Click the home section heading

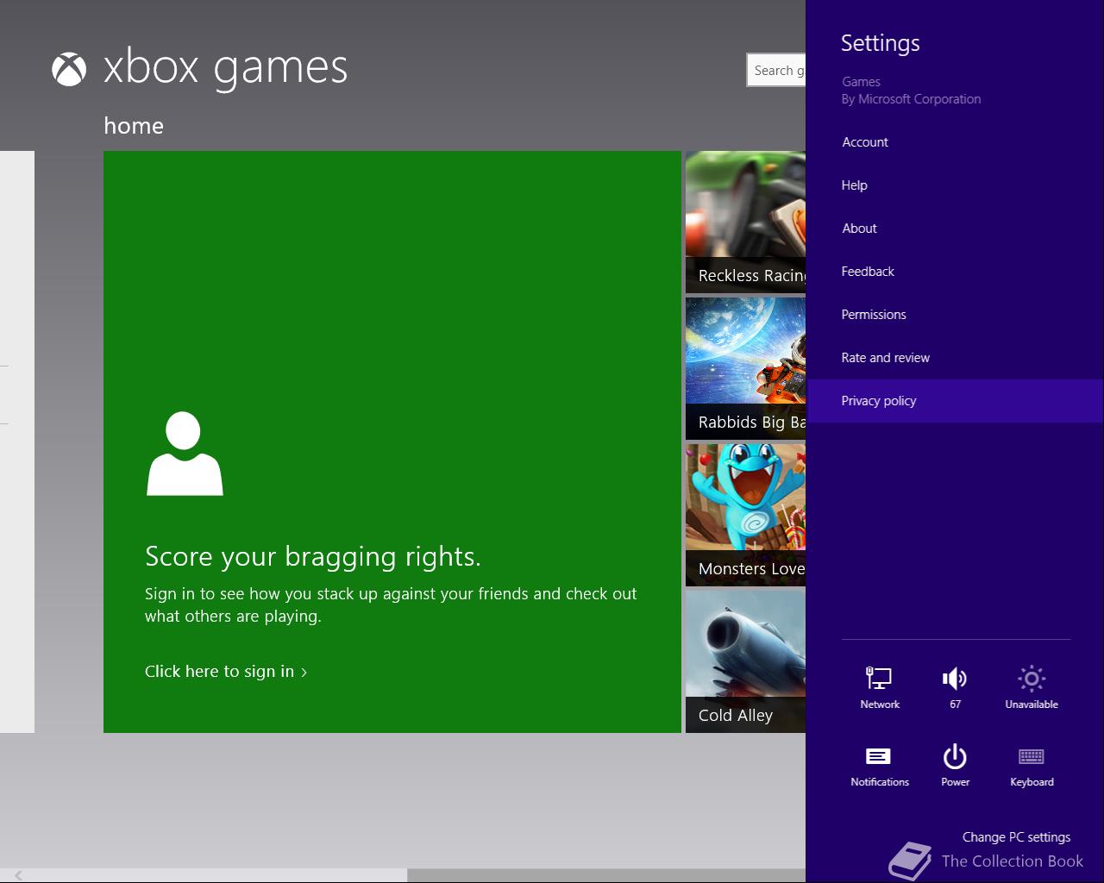tap(134, 126)
